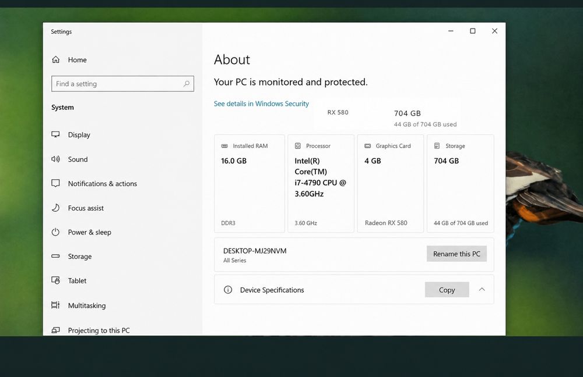Click the Projecting to this PC icon
The image size is (583, 377).
[x=55, y=330]
